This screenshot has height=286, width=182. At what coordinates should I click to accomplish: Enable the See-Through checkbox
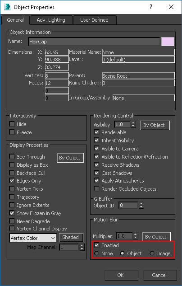click(12, 157)
